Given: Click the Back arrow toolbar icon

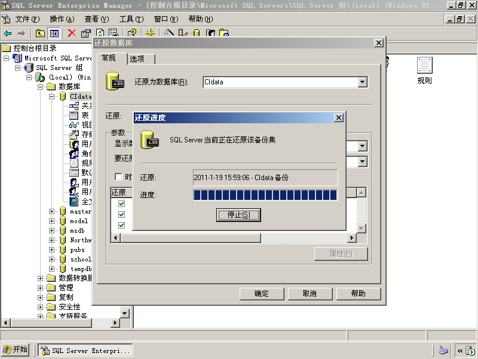Looking at the screenshot, I should 8,34.
